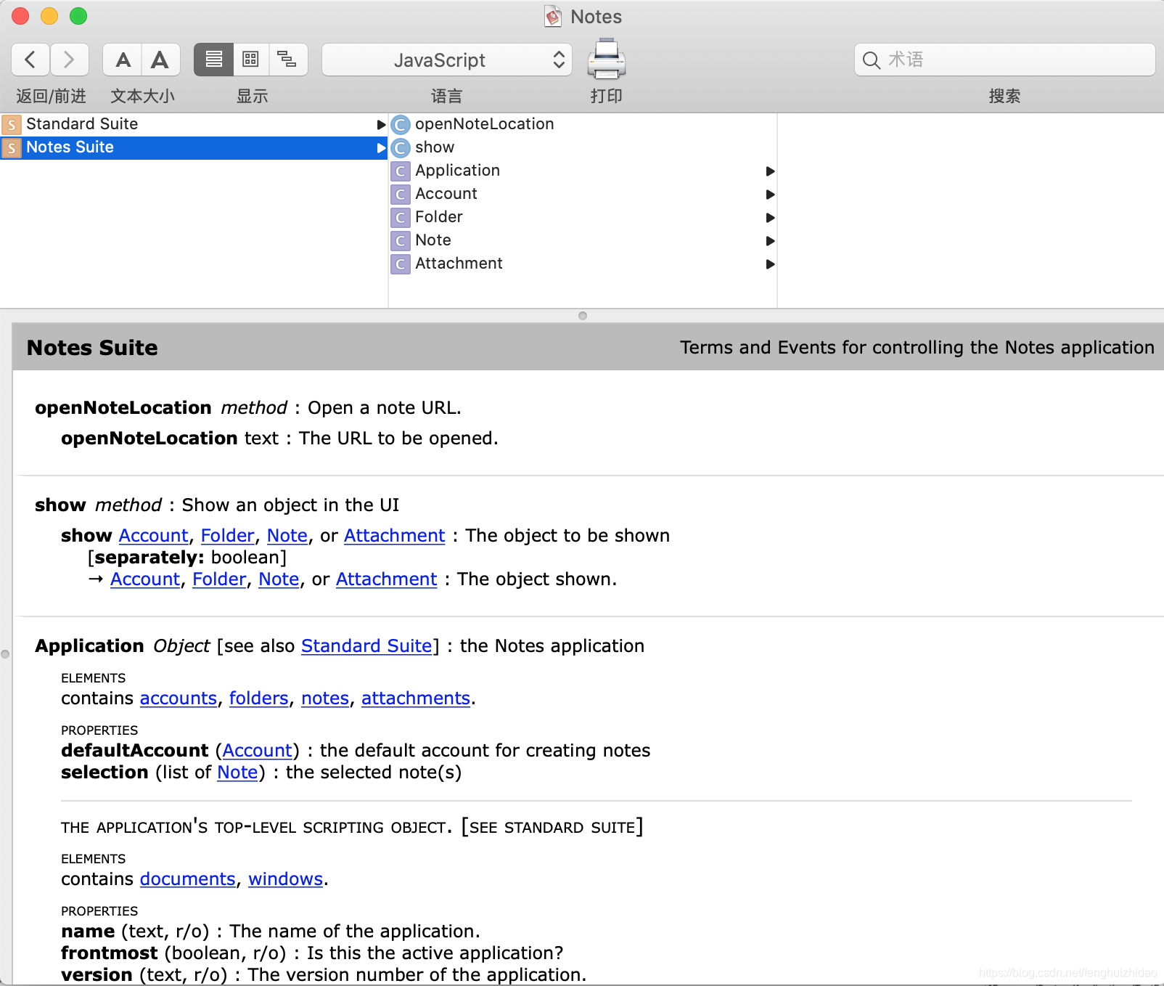This screenshot has height=986, width=1164.
Task: Follow the Standard Suite link
Action: pos(366,646)
